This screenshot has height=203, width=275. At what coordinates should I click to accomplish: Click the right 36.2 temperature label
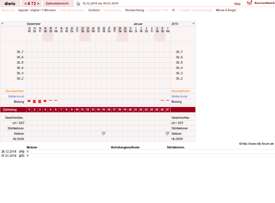click(x=179, y=78)
